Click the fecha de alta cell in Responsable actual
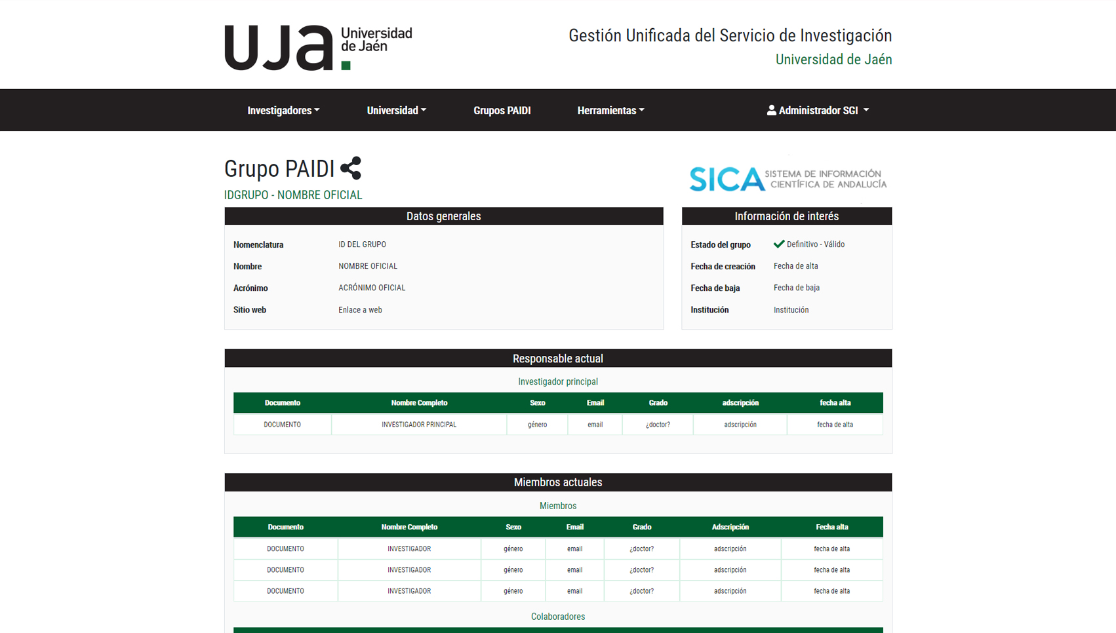The width and height of the screenshot is (1116, 633). [x=835, y=424]
